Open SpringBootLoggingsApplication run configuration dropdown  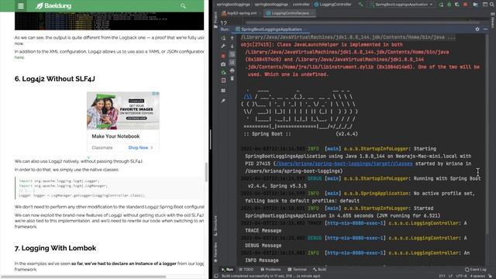point(401,5)
